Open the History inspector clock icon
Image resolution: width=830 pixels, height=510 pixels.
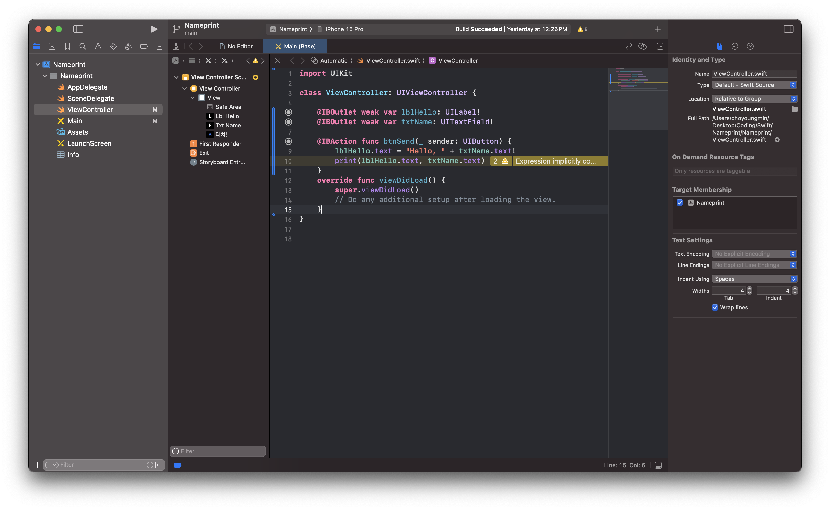pos(735,46)
